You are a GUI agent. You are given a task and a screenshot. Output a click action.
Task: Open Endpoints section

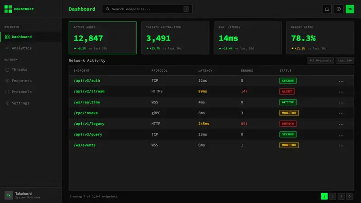click(x=31, y=81)
